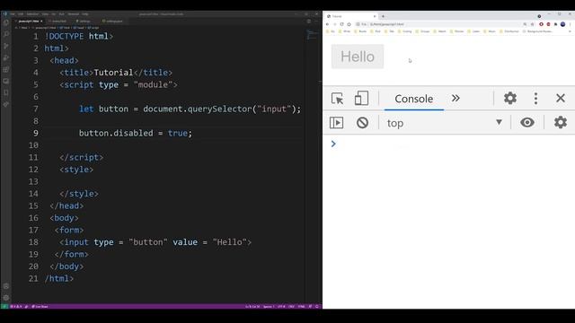The height and width of the screenshot is (323, 575).
Task: Click the closing "</script>" tag on line 11
Action: click(x=82, y=158)
